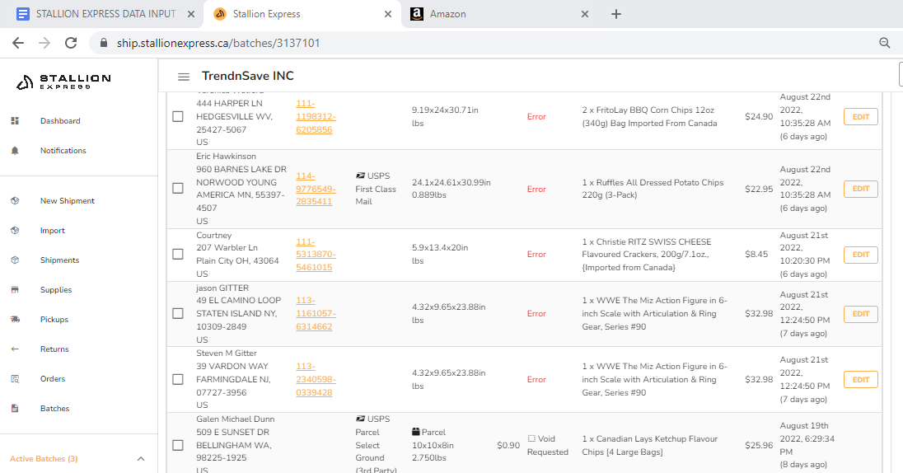The height and width of the screenshot is (473, 903).
Task: Tick the checkbox for Courtney's shipment row
Action: [178, 254]
